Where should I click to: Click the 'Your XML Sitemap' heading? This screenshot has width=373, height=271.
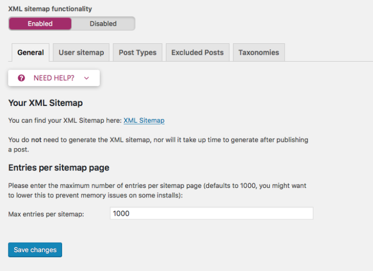(45, 103)
